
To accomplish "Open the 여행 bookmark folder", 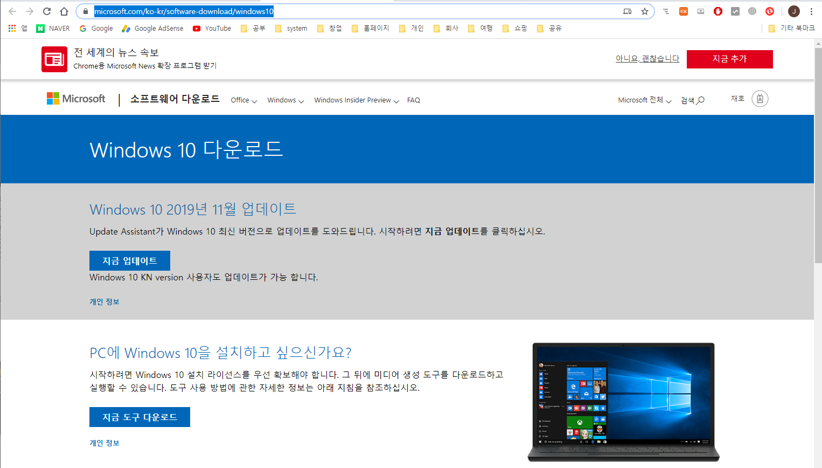I will (x=480, y=29).
